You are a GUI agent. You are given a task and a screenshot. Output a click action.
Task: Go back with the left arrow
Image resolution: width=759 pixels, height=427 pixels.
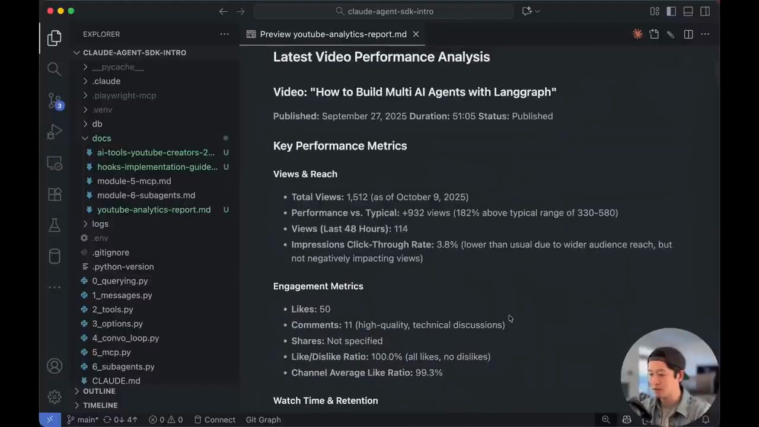[223, 11]
